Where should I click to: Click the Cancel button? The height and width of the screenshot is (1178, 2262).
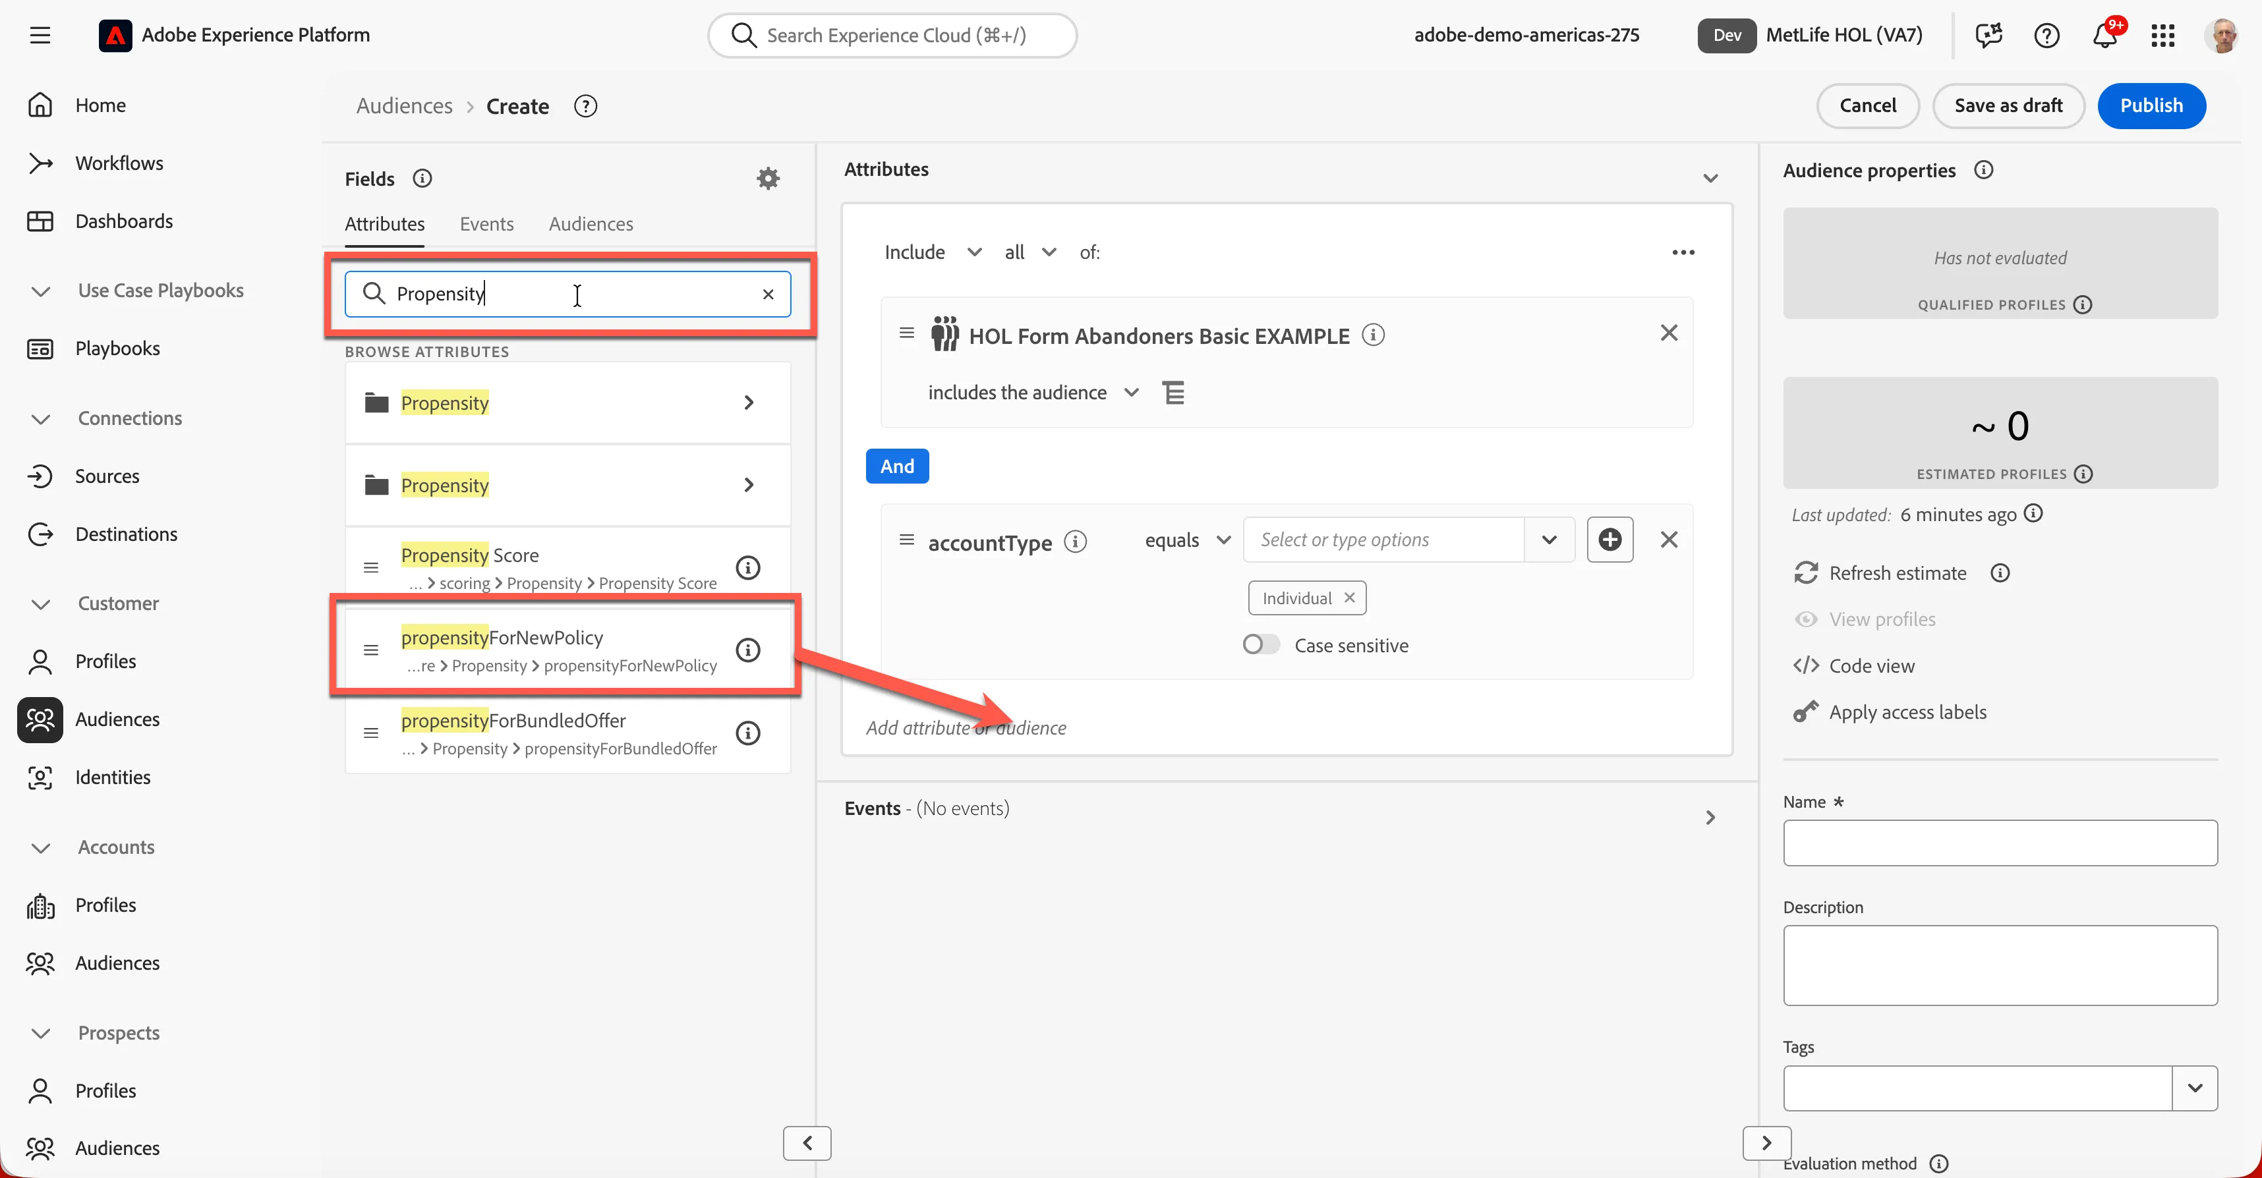[x=1868, y=106]
